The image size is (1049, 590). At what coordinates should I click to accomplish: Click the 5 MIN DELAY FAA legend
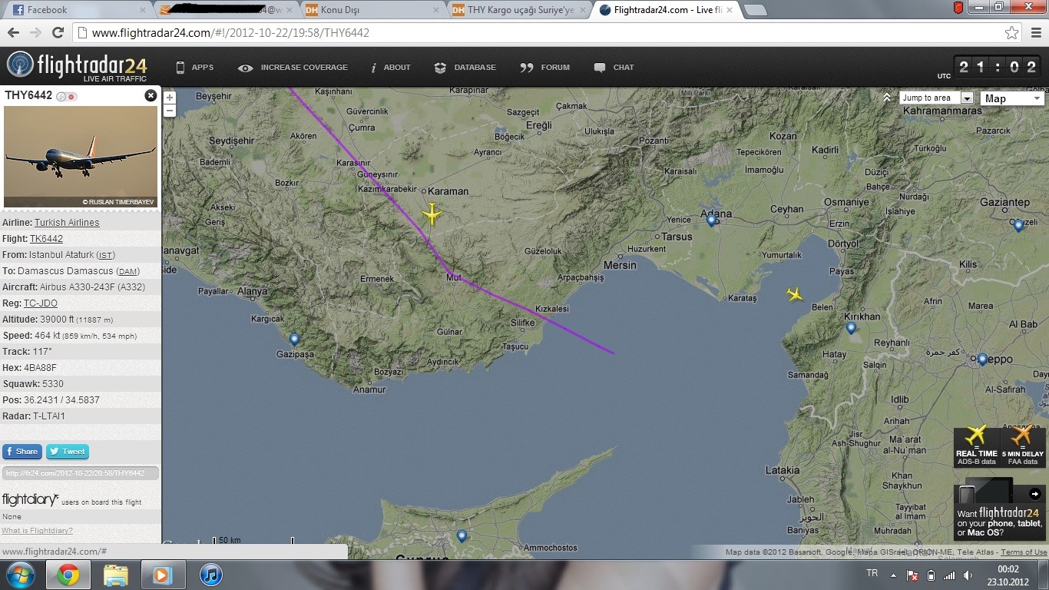pyautogui.click(x=1023, y=446)
